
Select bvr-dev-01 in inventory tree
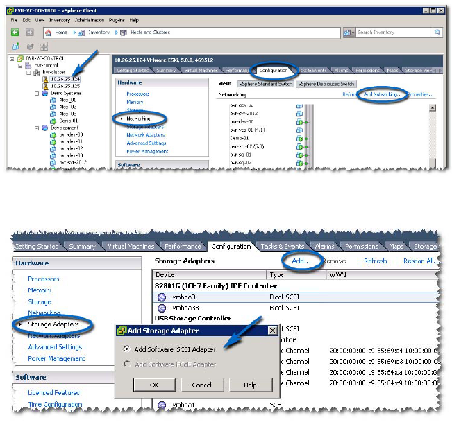click(x=71, y=142)
